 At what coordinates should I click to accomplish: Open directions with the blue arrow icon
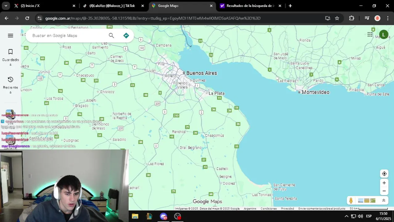coord(126,35)
